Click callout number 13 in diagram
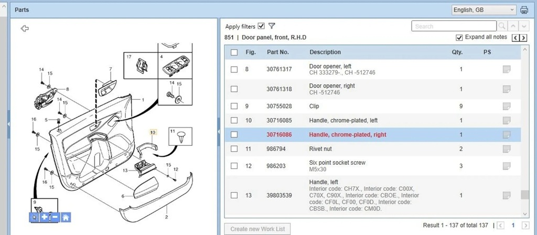This screenshot has height=235, width=537. 125,170
